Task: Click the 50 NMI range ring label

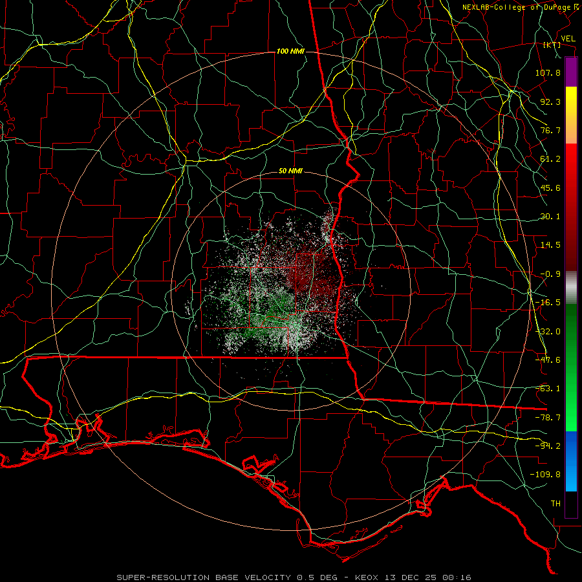Action: click(290, 171)
